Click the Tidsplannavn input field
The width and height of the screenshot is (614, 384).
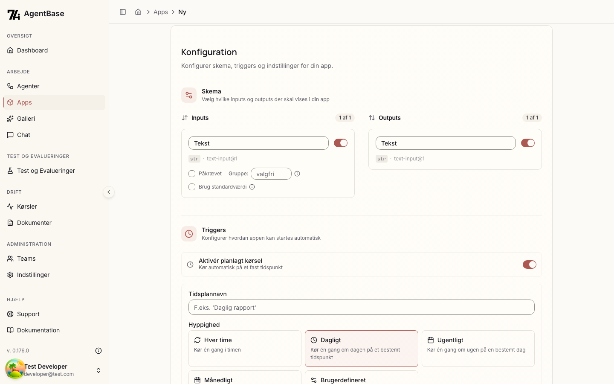pyautogui.click(x=362, y=307)
